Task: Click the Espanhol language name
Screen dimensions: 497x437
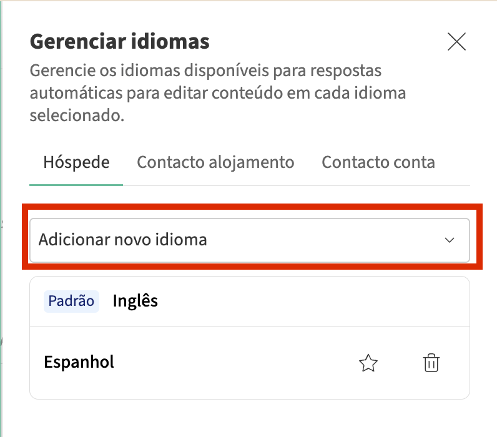Action: [79, 362]
